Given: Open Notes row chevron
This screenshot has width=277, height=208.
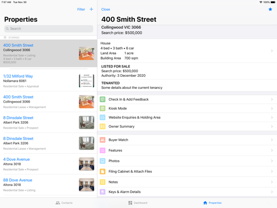Looking at the screenshot, I should pos(271,182).
